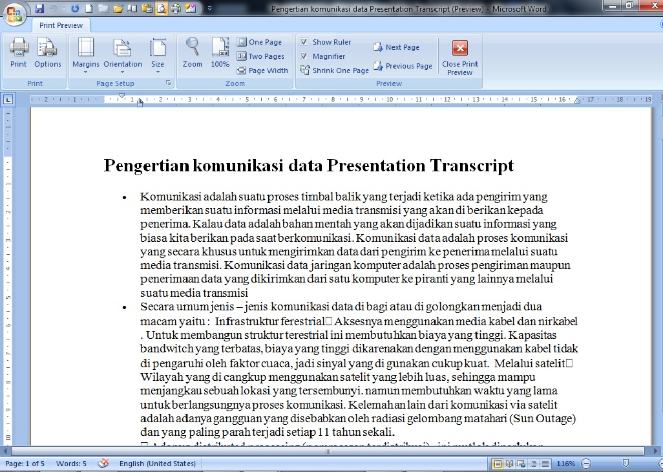Image resolution: width=663 pixels, height=472 pixels.
Task: Click the spelling status icon in status bar
Action: 104,463
